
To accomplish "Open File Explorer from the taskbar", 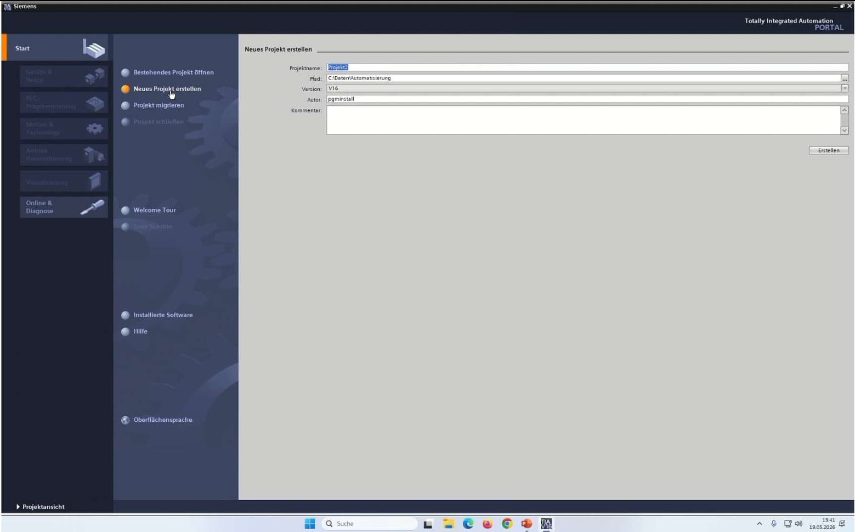I will (x=449, y=524).
